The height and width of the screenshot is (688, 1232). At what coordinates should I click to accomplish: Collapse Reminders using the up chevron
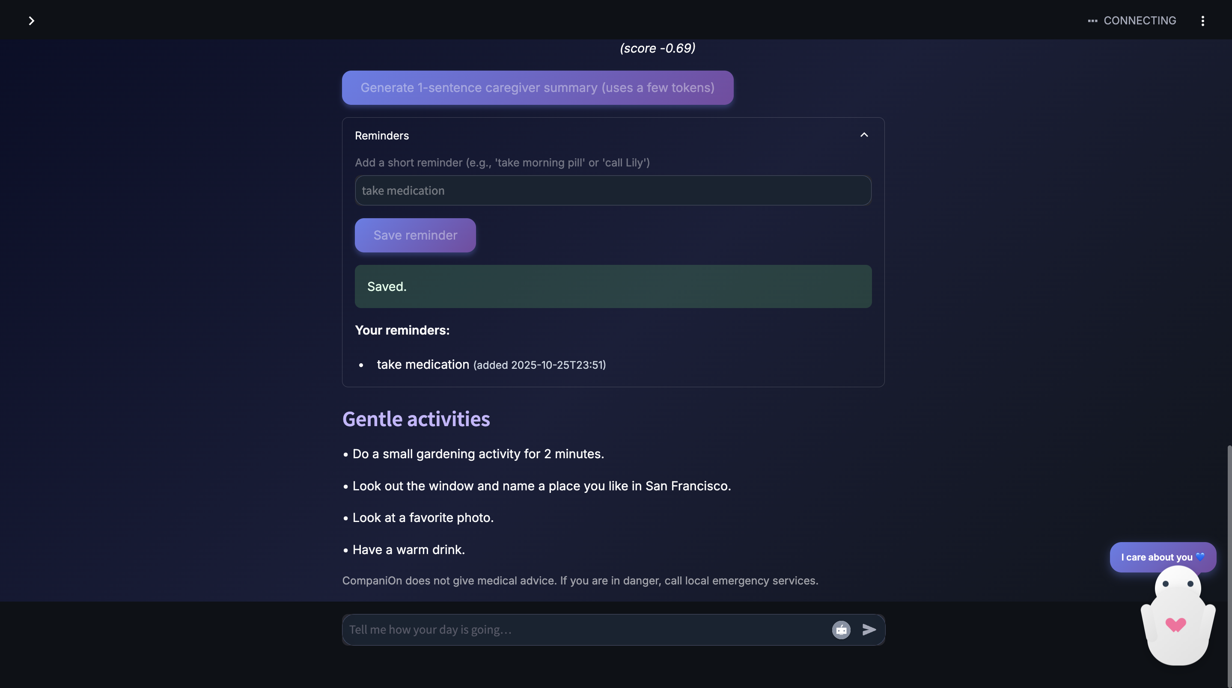pyautogui.click(x=864, y=135)
